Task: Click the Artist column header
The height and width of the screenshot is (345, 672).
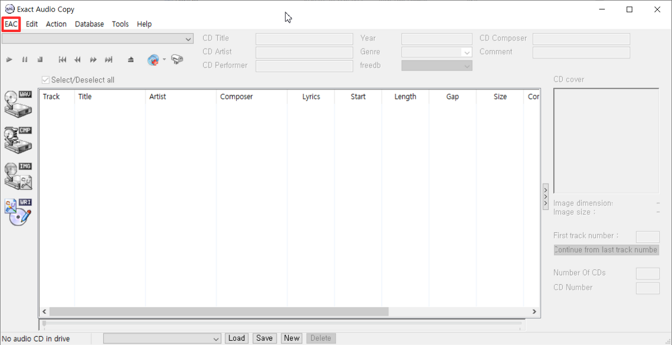Action: pos(181,96)
